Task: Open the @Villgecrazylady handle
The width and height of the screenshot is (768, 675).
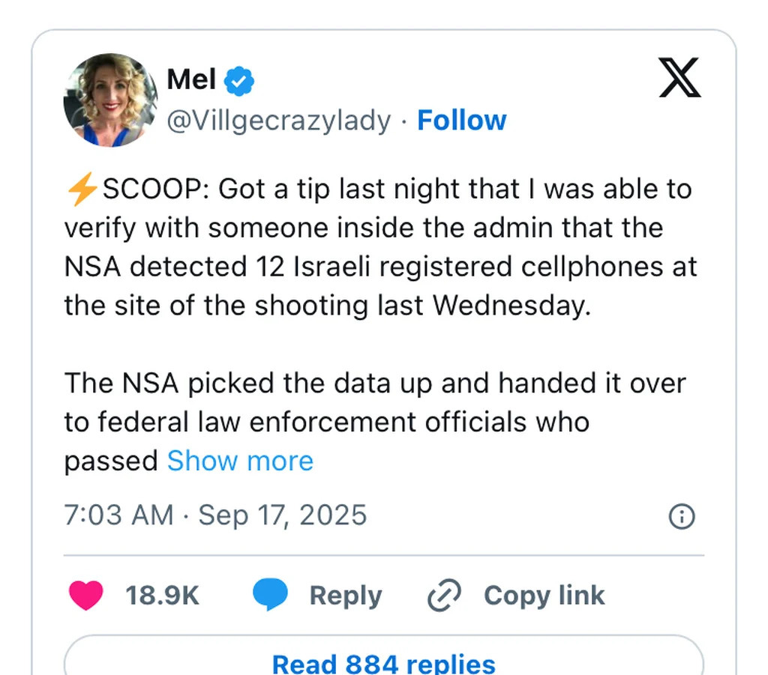Action: [278, 121]
